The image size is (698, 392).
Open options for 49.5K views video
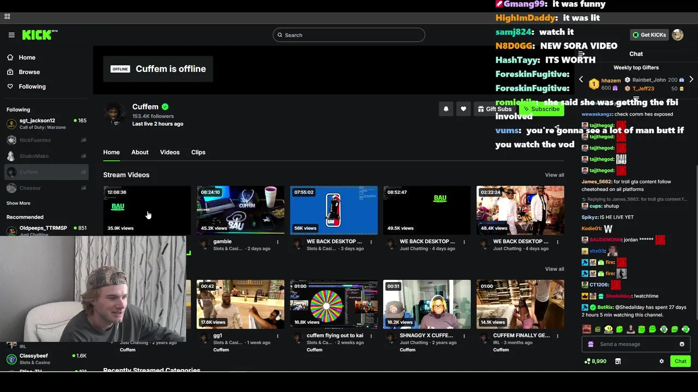464,242
